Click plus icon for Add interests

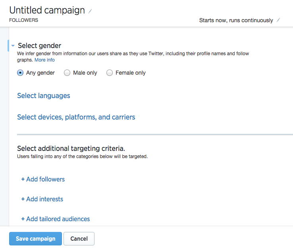click(23, 199)
